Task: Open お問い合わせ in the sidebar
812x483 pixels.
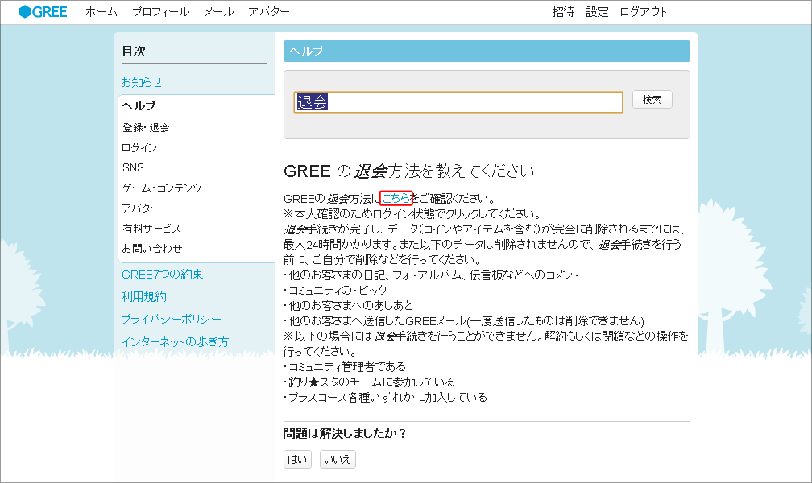Action: 152,249
